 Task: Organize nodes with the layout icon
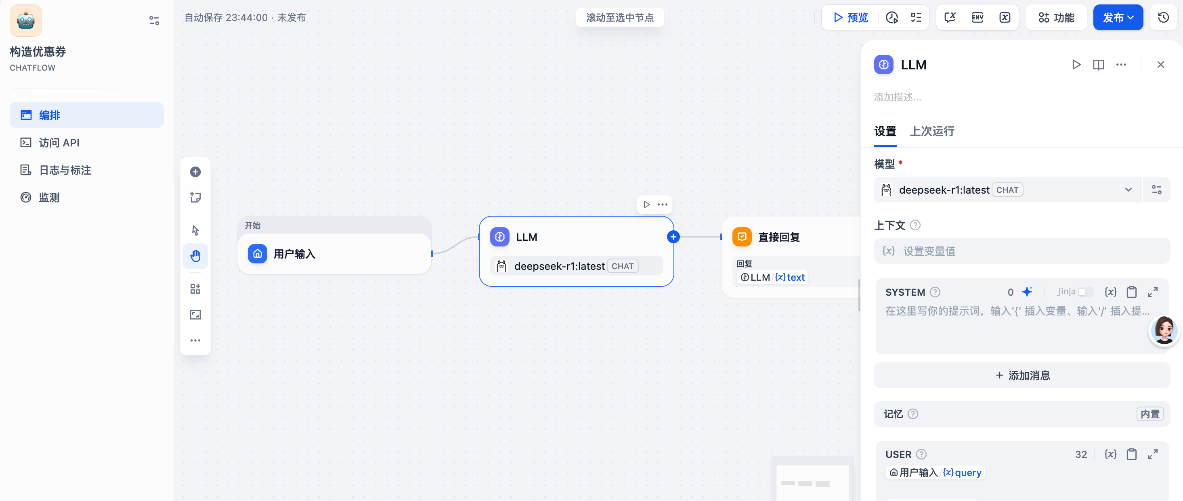click(x=195, y=288)
